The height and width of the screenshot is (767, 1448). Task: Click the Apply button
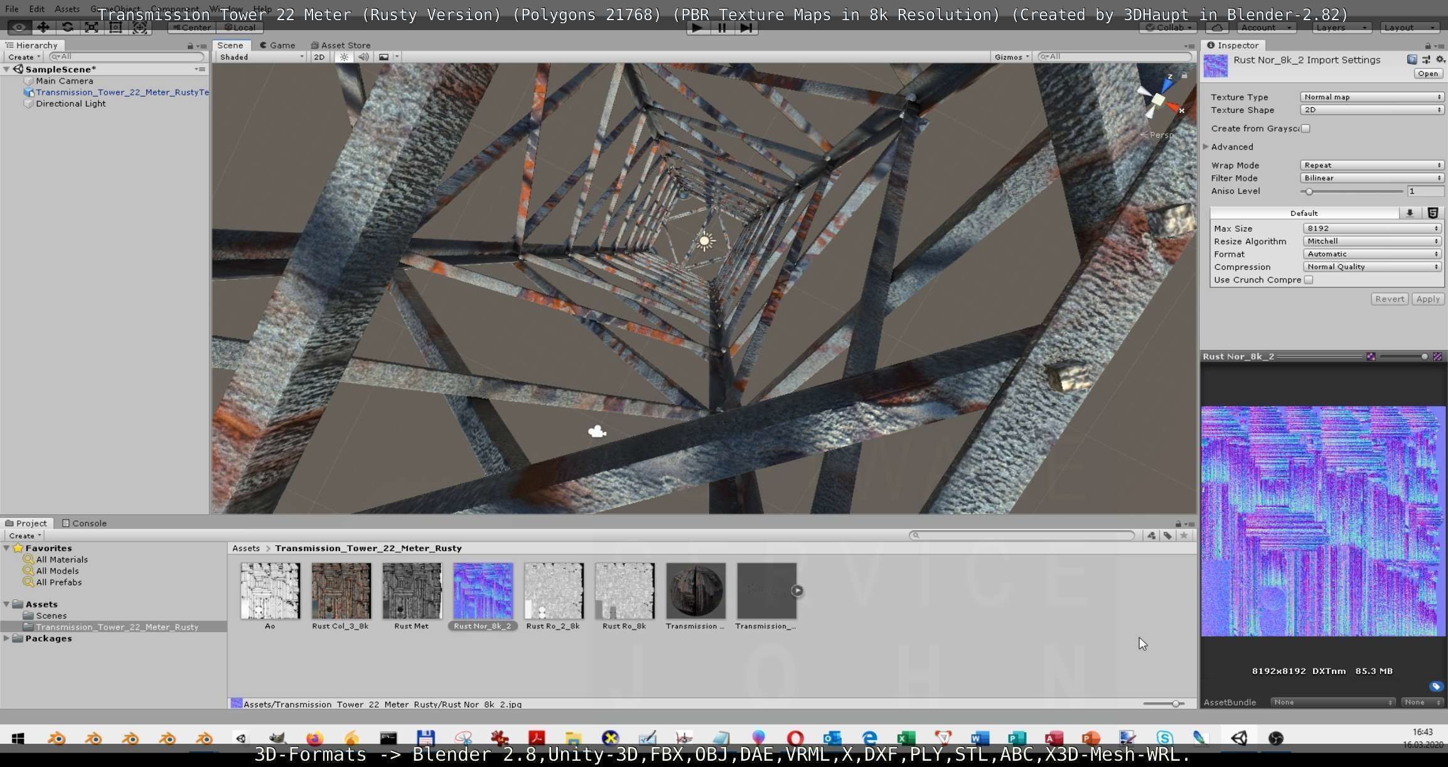[x=1428, y=299]
